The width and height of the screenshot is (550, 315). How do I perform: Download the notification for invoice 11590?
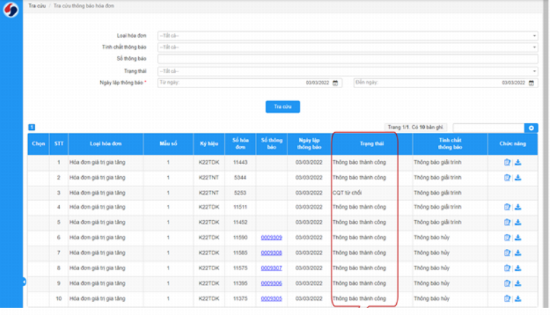pyautogui.click(x=518, y=237)
